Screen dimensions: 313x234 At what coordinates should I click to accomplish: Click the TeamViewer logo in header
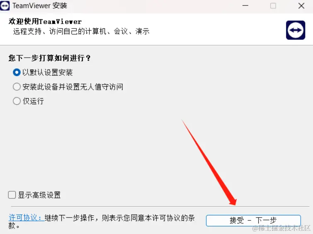[x=296, y=30]
